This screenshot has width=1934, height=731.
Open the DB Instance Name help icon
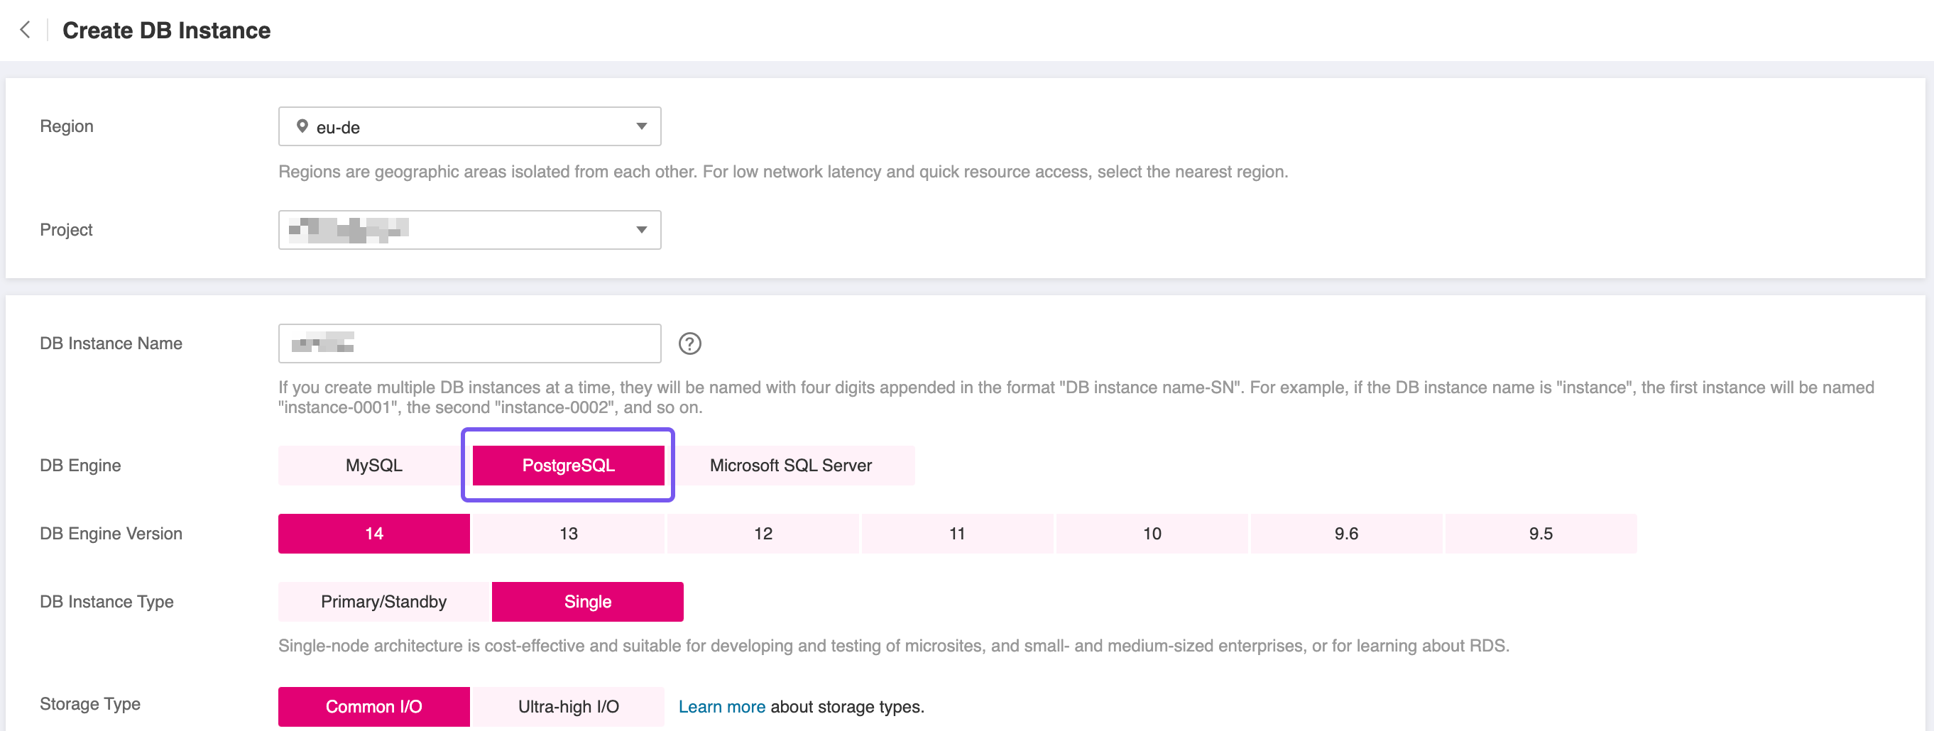[689, 343]
